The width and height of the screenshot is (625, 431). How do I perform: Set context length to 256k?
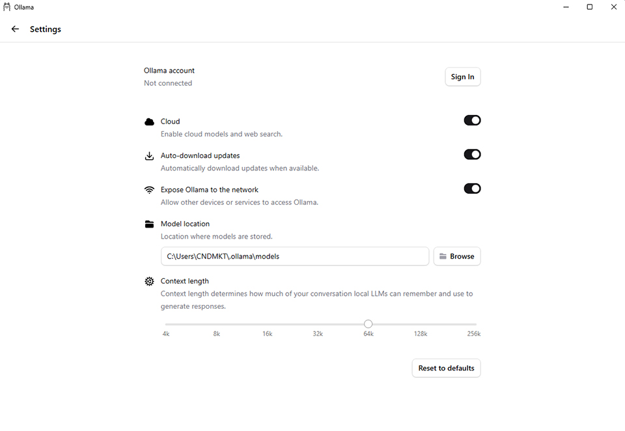476,324
